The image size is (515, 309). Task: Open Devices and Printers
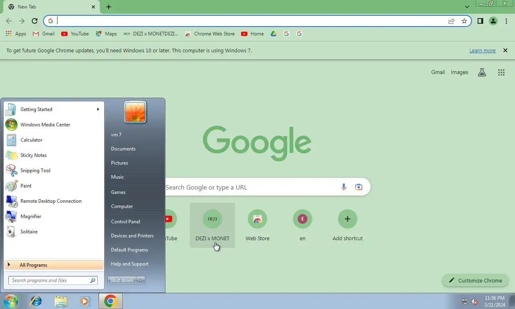132,235
